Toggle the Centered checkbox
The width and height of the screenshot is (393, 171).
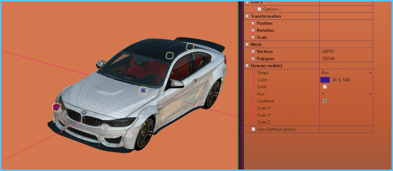pos(325,101)
